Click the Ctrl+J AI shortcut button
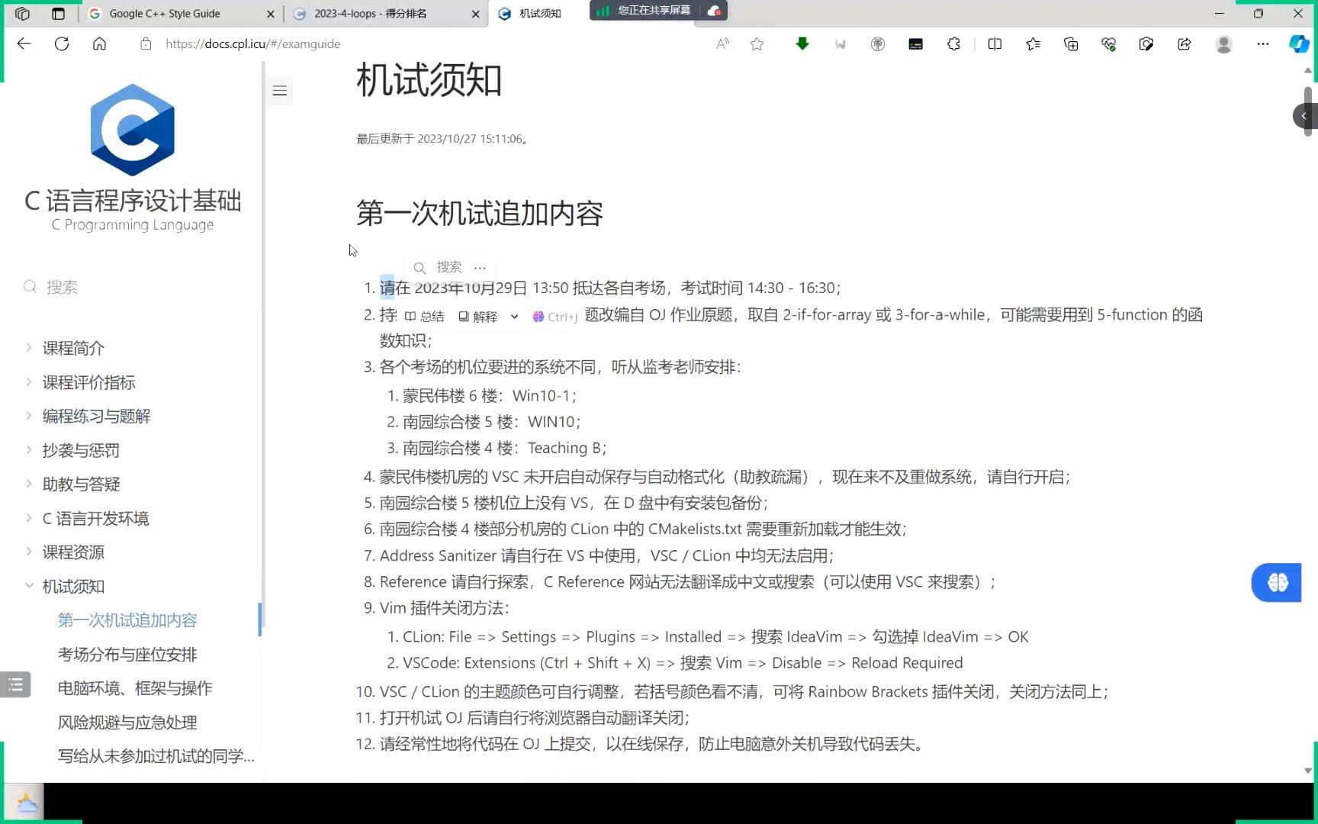Screen dimensions: 1318x824 [x=555, y=317]
